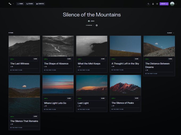Click The Last Witness title
Image resolution: width=181 pixels, height=135 pixels.
20,64
